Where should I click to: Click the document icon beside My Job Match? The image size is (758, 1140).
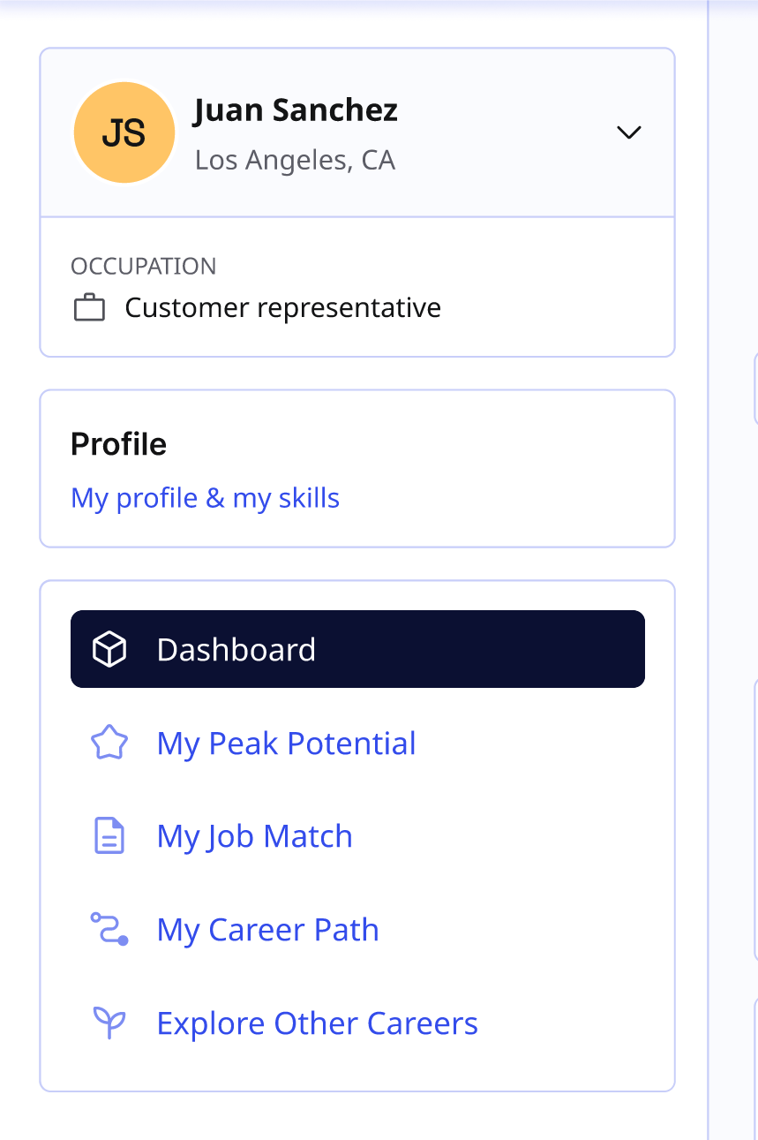(109, 836)
